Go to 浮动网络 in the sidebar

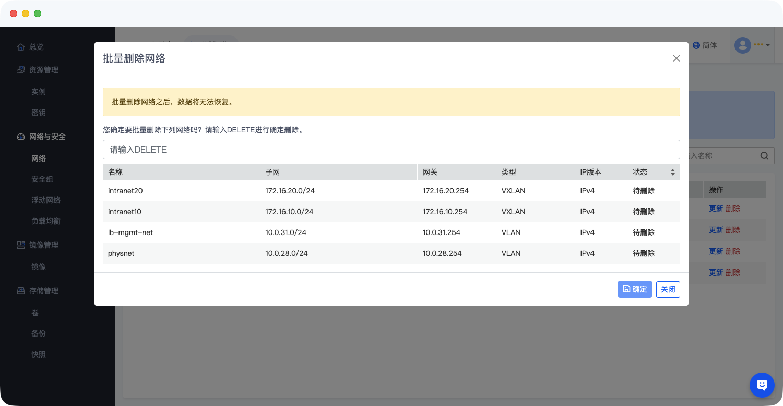pyautogui.click(x=46, y=200)
